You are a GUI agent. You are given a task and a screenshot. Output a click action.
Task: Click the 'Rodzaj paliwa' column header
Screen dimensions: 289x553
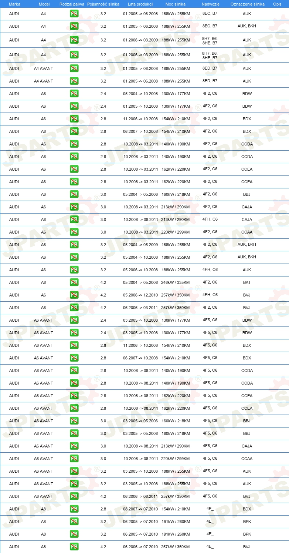click(72, 4)
